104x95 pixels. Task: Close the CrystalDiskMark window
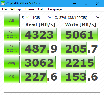98,3
